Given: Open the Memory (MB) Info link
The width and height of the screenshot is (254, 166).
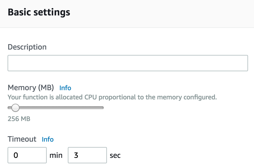Looking at the screenshot, I should [65, 88].
